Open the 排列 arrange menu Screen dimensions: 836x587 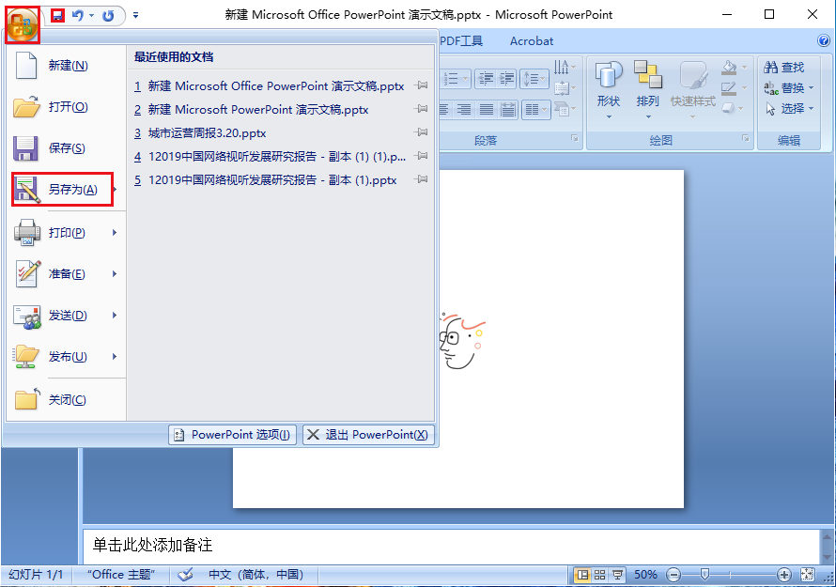(648, 89)
